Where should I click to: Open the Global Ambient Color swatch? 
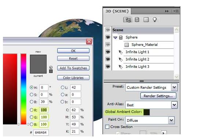pos(147,112)
